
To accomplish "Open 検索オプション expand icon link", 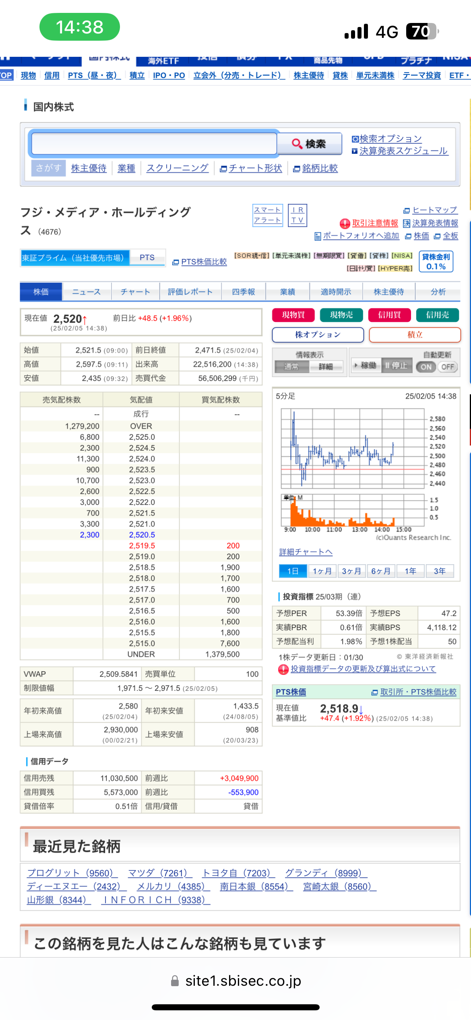I will tap(386, 139).
